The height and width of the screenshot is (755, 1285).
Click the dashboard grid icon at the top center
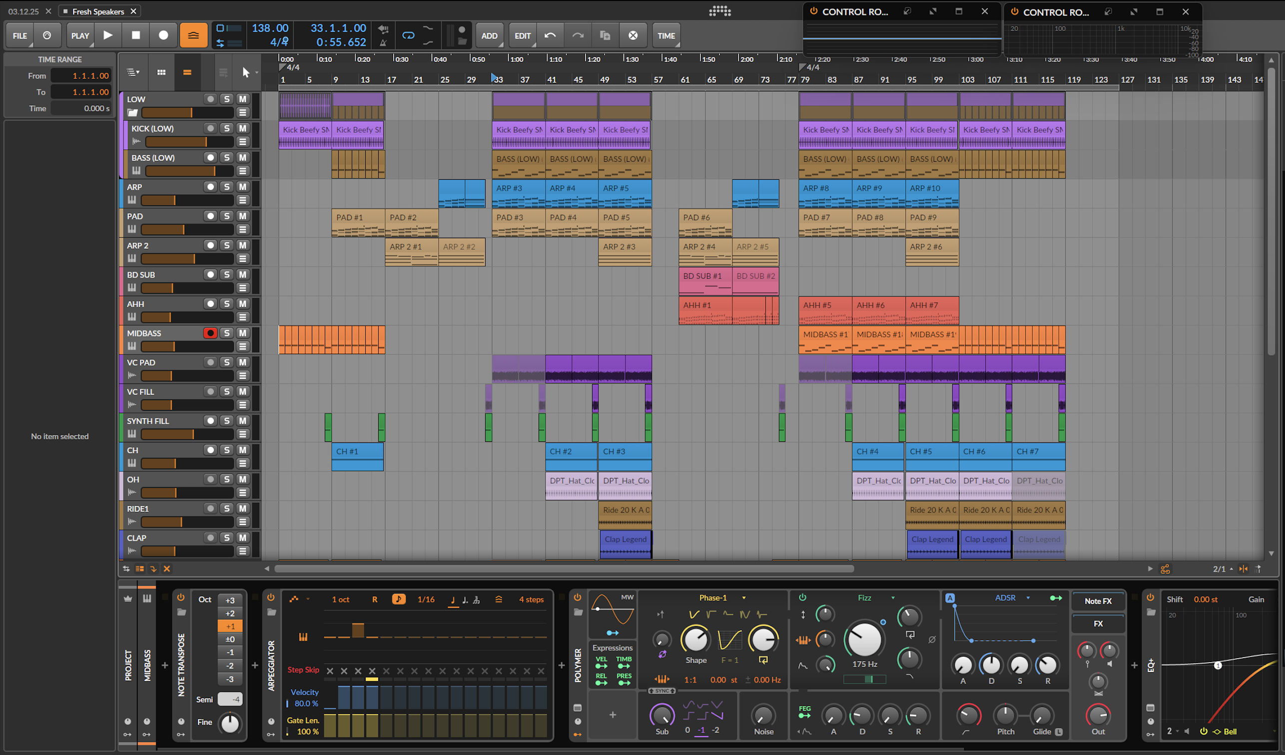pos(719,10)
